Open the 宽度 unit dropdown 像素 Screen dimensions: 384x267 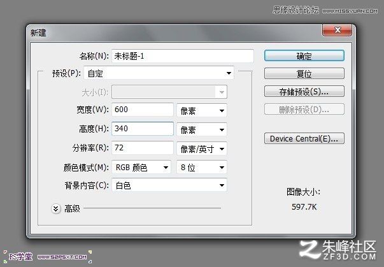tap(201, 110)
